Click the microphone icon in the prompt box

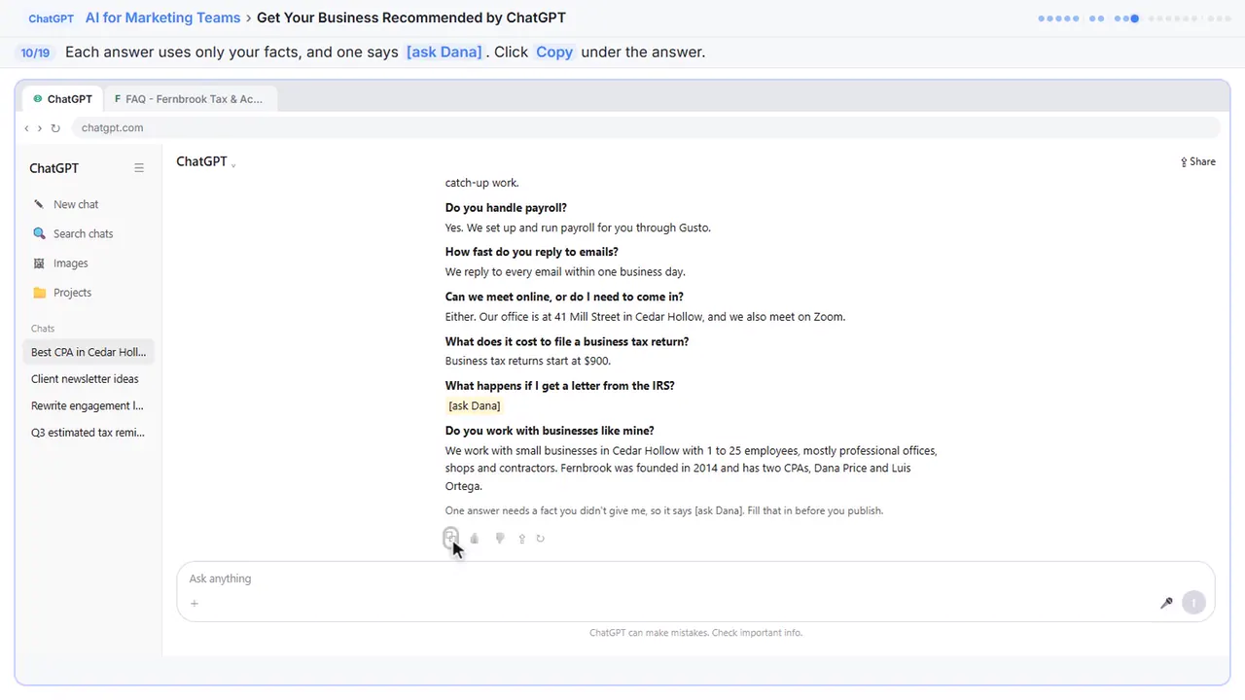[x=1166, y=603]
